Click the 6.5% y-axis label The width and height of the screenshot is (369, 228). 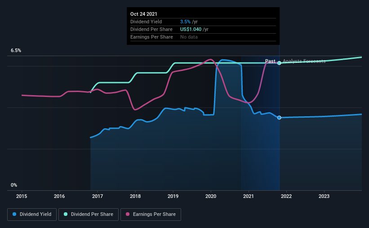coord(16,51)
